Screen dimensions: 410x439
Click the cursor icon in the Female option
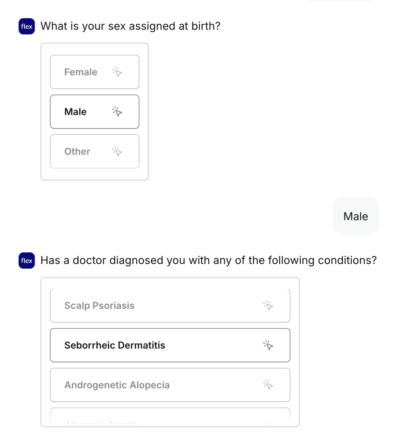(117, 72)
